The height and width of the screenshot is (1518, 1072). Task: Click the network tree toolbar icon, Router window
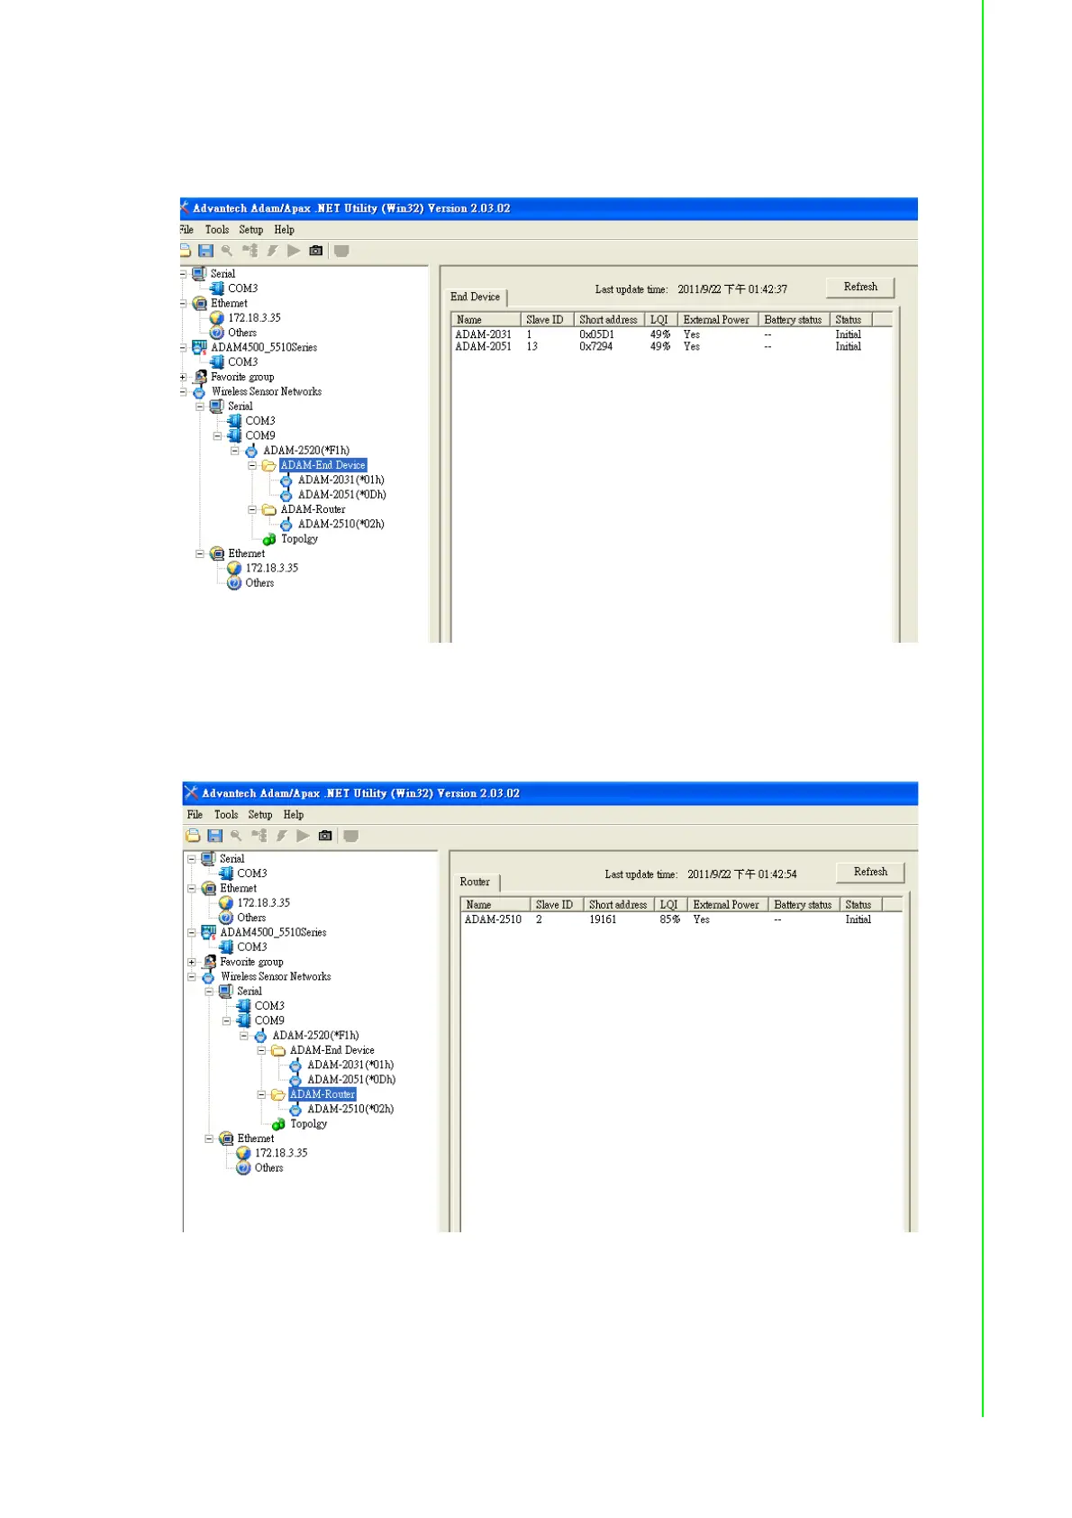259,836
